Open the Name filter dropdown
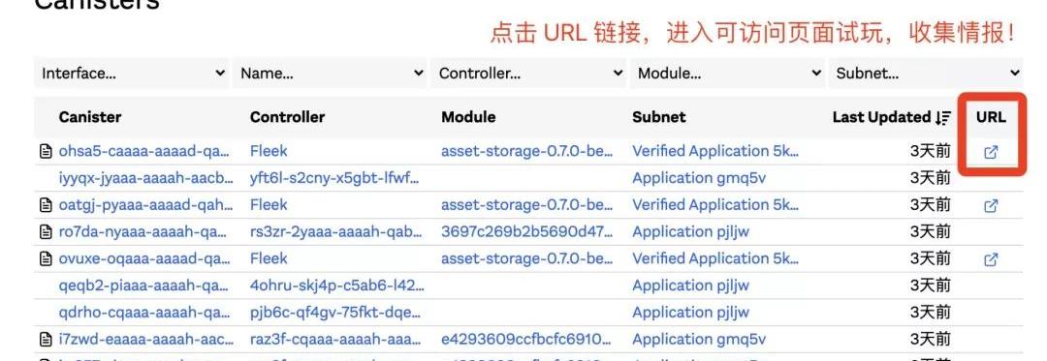 pos(330,74)
